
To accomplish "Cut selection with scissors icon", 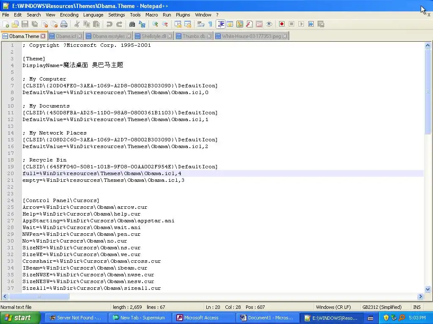I will tap(77, 24).
